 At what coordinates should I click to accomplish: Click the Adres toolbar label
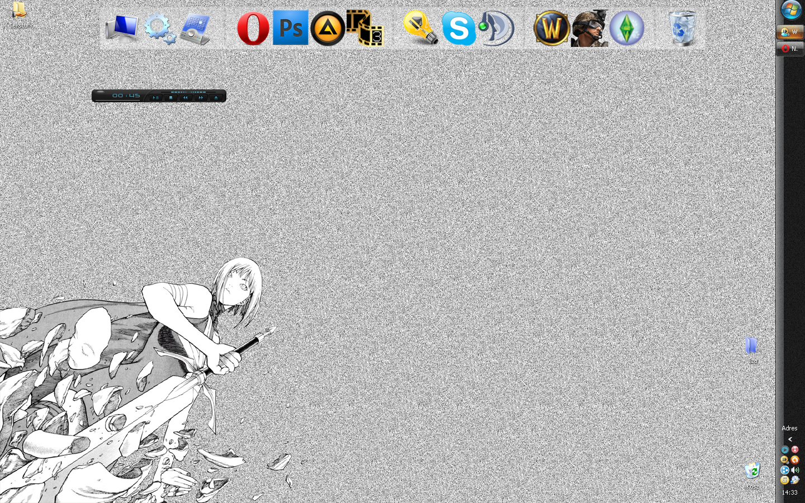pyautogui.click(x=789, y=428)
